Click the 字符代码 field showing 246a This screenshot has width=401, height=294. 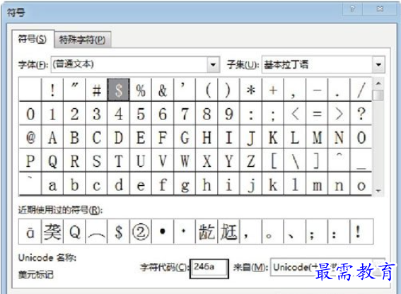point(209,268)
